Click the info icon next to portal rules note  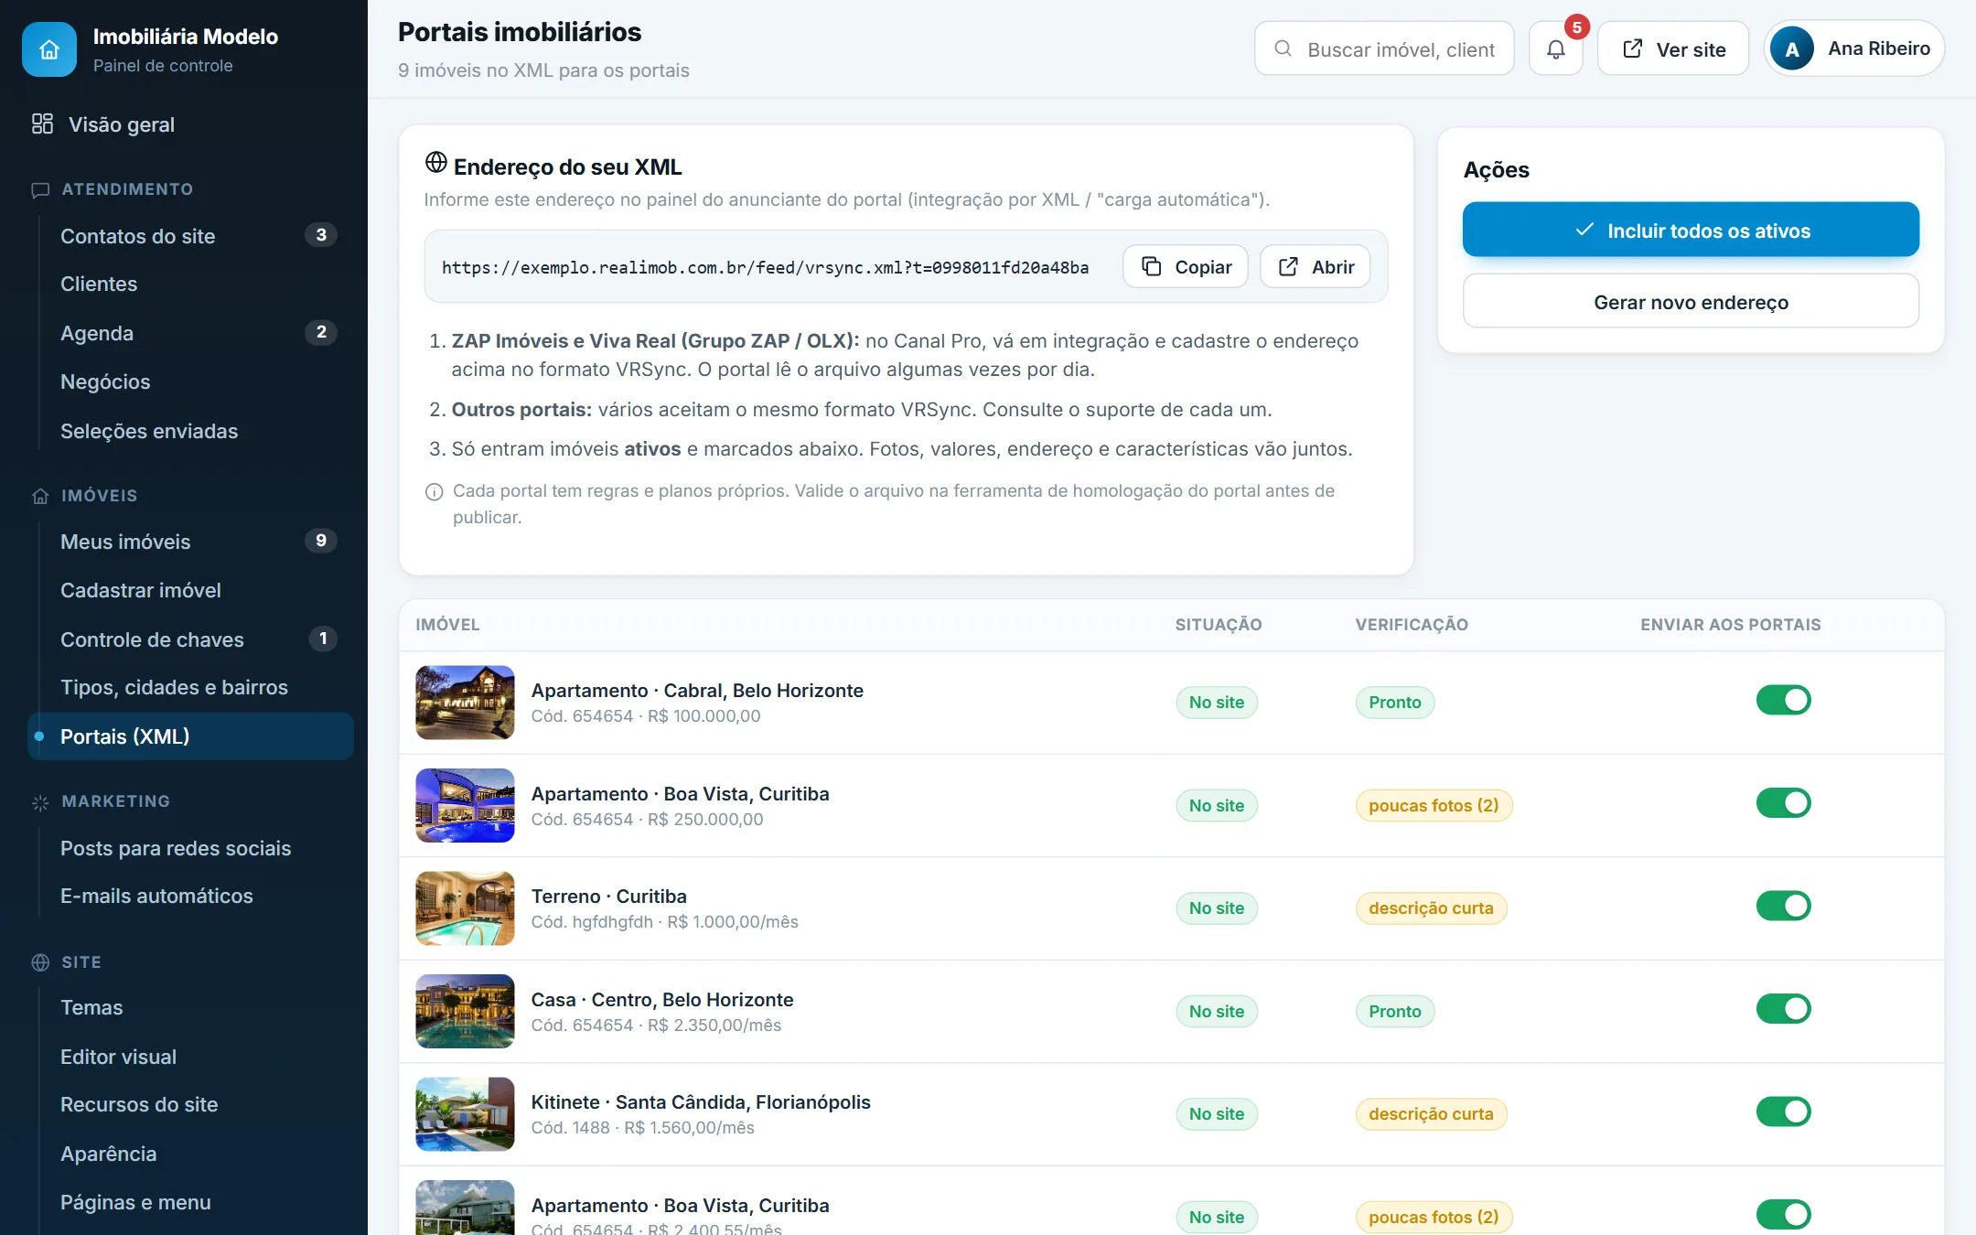[435, 491]
